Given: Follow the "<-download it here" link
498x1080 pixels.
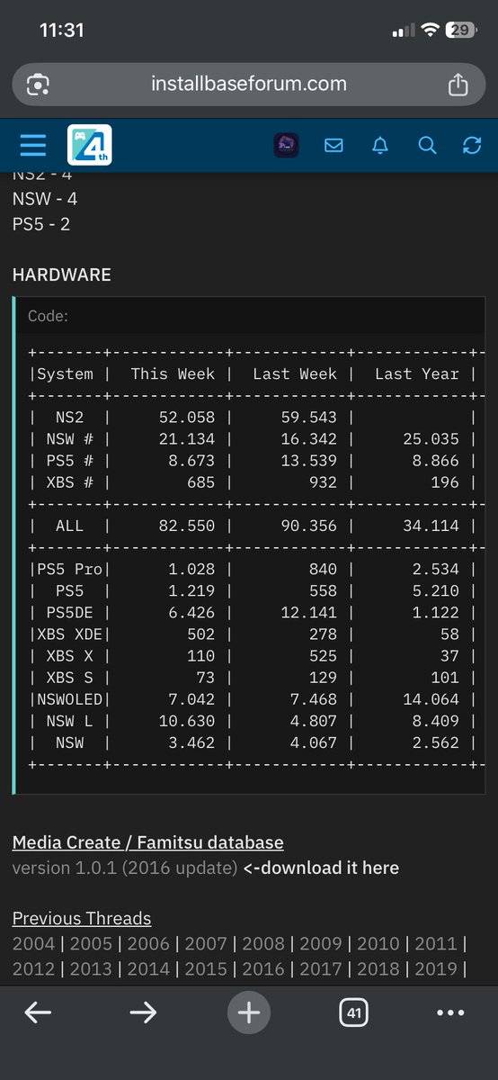Looking at the screenshot, I should (x=321, y=868).
